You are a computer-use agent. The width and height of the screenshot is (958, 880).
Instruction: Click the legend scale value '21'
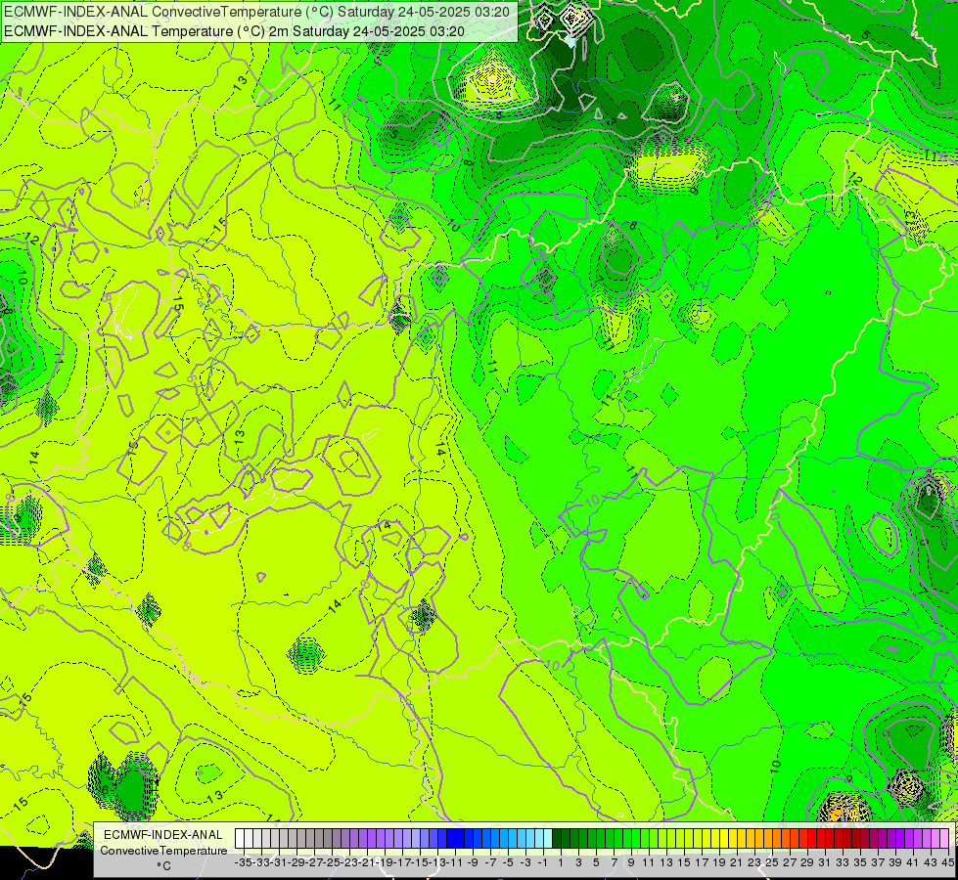click(x=737, y=863)
